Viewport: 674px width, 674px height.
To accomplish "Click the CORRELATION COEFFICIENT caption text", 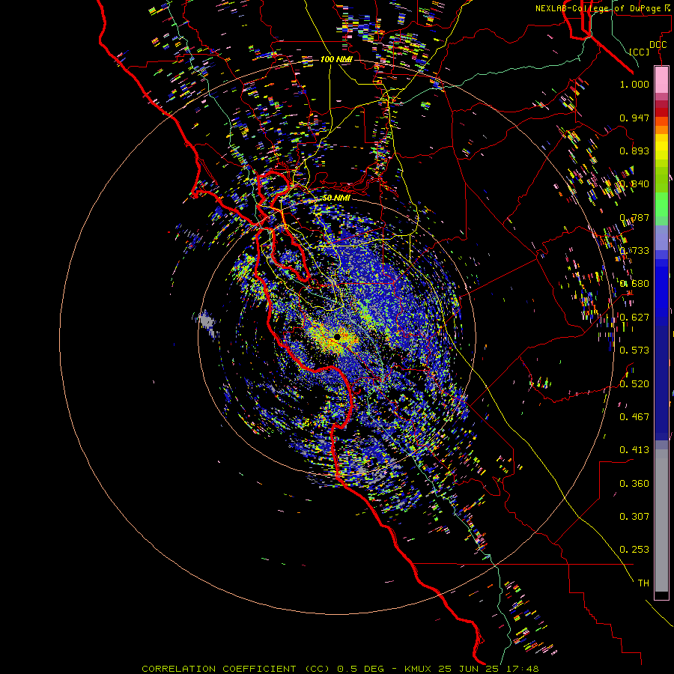I will [x=219, y=669].
